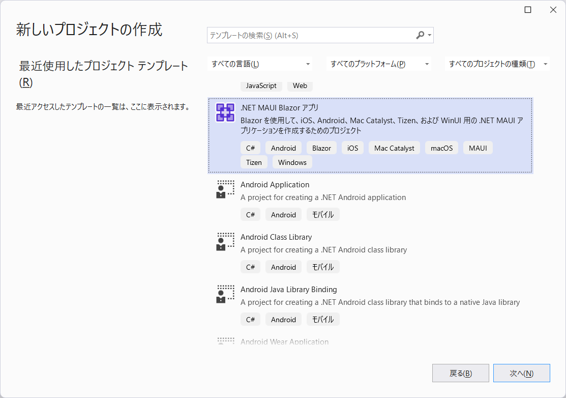Click モバイル tag under Android Java Library Binding

point(323,319)
